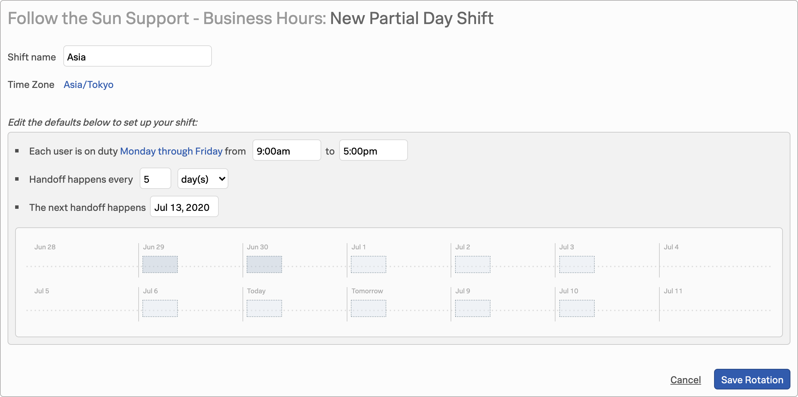Screen dimensions: 798x397
Task: Change Monday through Friday duty days
Action: [171, 151]
